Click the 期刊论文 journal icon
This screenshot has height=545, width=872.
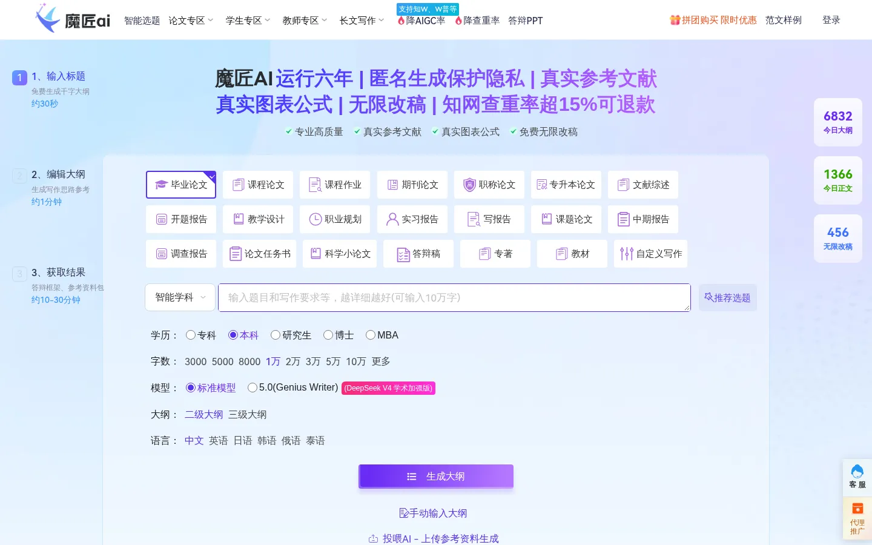click(392, 185)
